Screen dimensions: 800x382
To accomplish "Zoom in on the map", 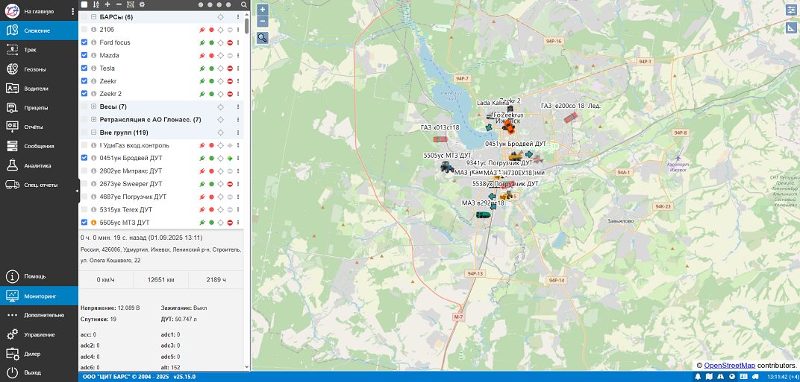I will [262, 10].
